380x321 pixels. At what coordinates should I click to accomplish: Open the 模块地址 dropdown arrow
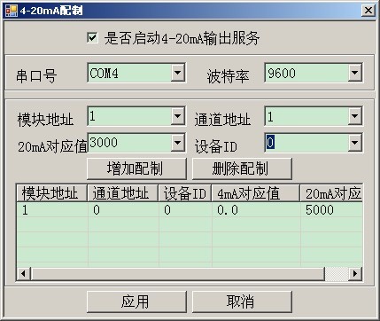tap(178, 116)
